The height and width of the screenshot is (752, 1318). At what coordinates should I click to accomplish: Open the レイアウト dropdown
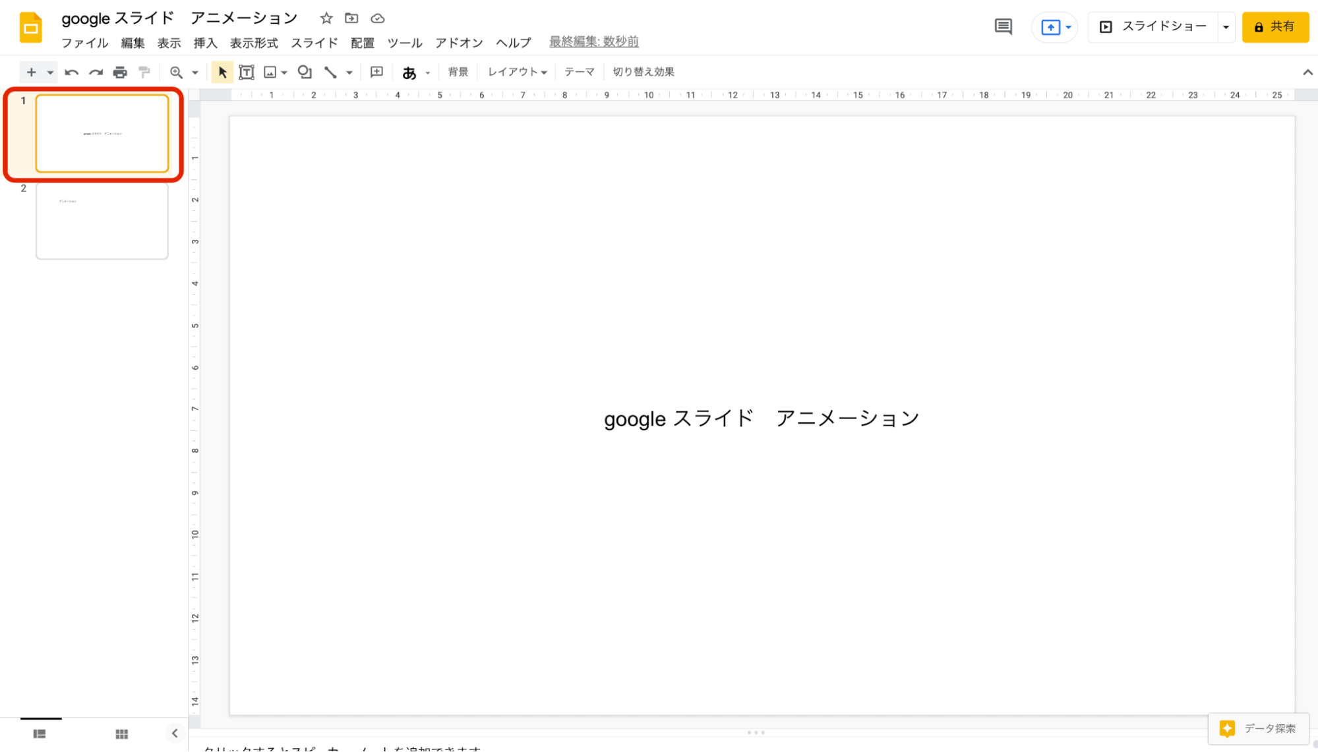tap(517, 72)
